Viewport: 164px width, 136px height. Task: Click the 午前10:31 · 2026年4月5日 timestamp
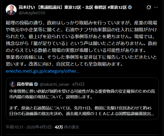(29, 127)
